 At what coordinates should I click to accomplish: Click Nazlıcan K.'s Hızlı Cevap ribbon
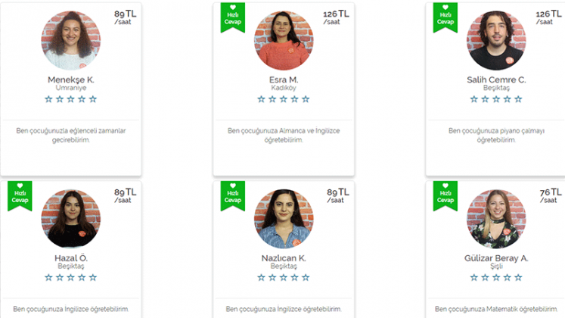coord(233,196)
